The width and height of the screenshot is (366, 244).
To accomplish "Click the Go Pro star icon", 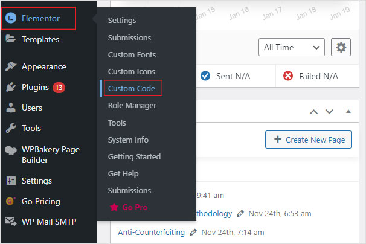I will coord(114,207).
